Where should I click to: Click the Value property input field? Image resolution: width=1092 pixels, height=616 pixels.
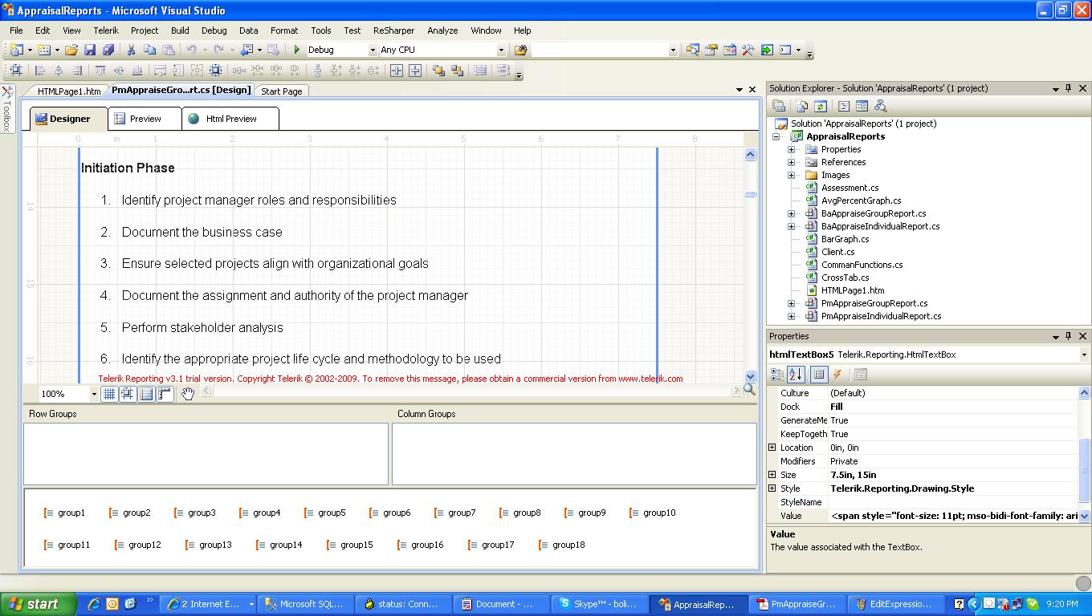click(952, 516)
